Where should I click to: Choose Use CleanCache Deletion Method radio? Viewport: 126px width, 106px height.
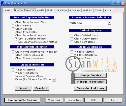point(16,42)
